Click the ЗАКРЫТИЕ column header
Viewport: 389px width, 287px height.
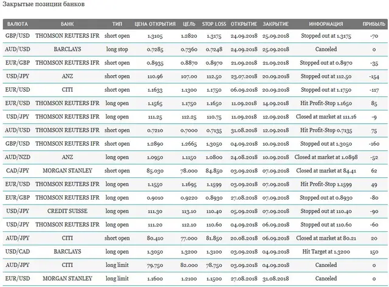(275, 24)
